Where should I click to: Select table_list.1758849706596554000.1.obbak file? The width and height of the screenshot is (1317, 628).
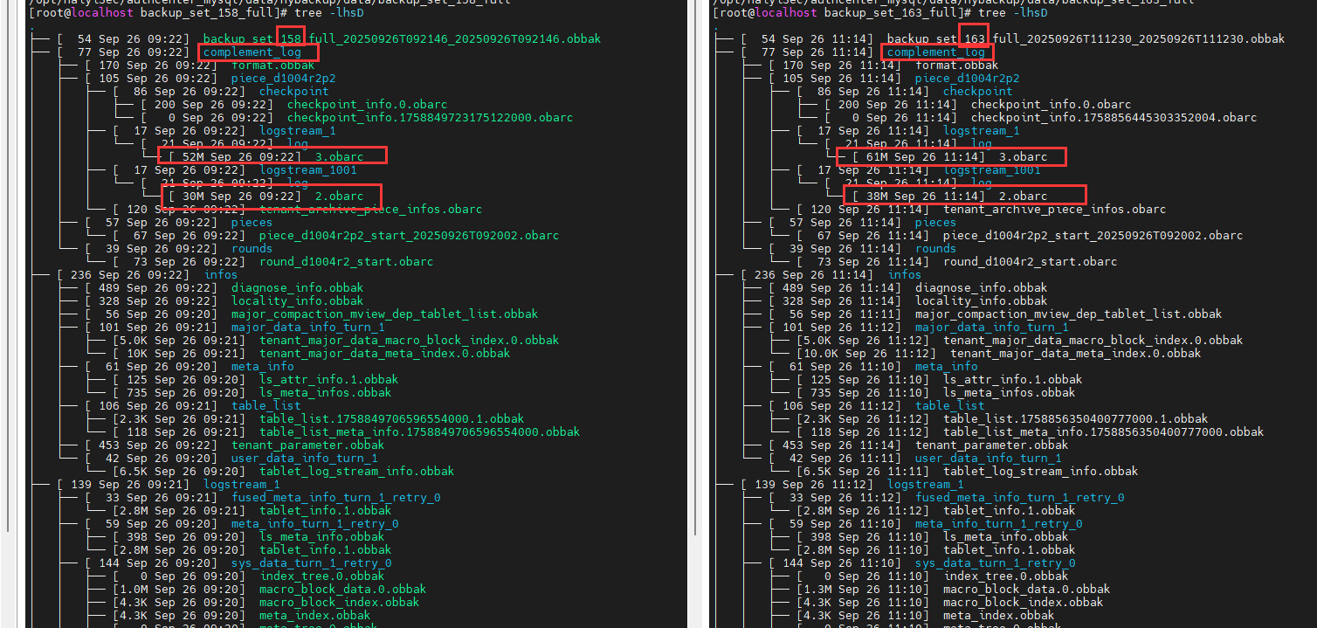[x=391, y=419]
